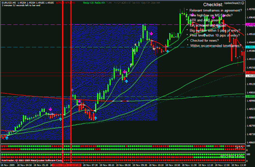The height and width of the screenshot is (167, 255).
Task: Select the 'Checked for news?' line
Action: pos(204,41)
